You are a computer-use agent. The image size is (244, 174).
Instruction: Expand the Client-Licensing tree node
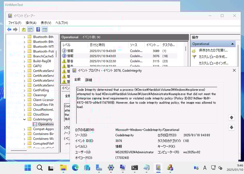[24, 100]
